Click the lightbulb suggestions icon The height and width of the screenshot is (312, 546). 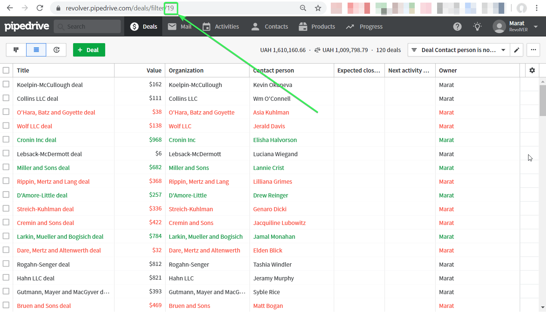coord(477,26)
